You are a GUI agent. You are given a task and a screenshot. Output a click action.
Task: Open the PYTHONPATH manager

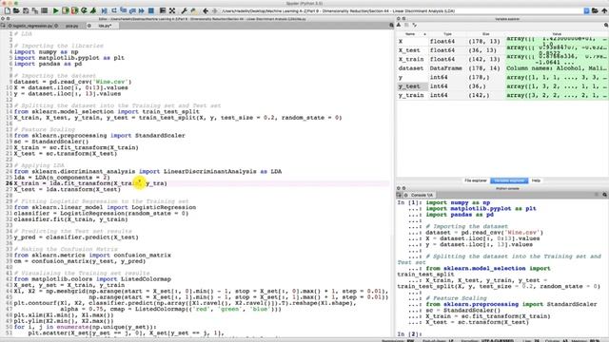[x=193, y=10]
